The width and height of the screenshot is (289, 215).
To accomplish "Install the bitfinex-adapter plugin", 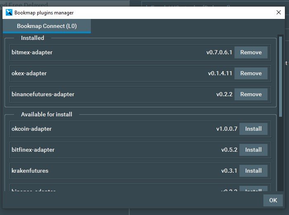I will click(253, 150).
